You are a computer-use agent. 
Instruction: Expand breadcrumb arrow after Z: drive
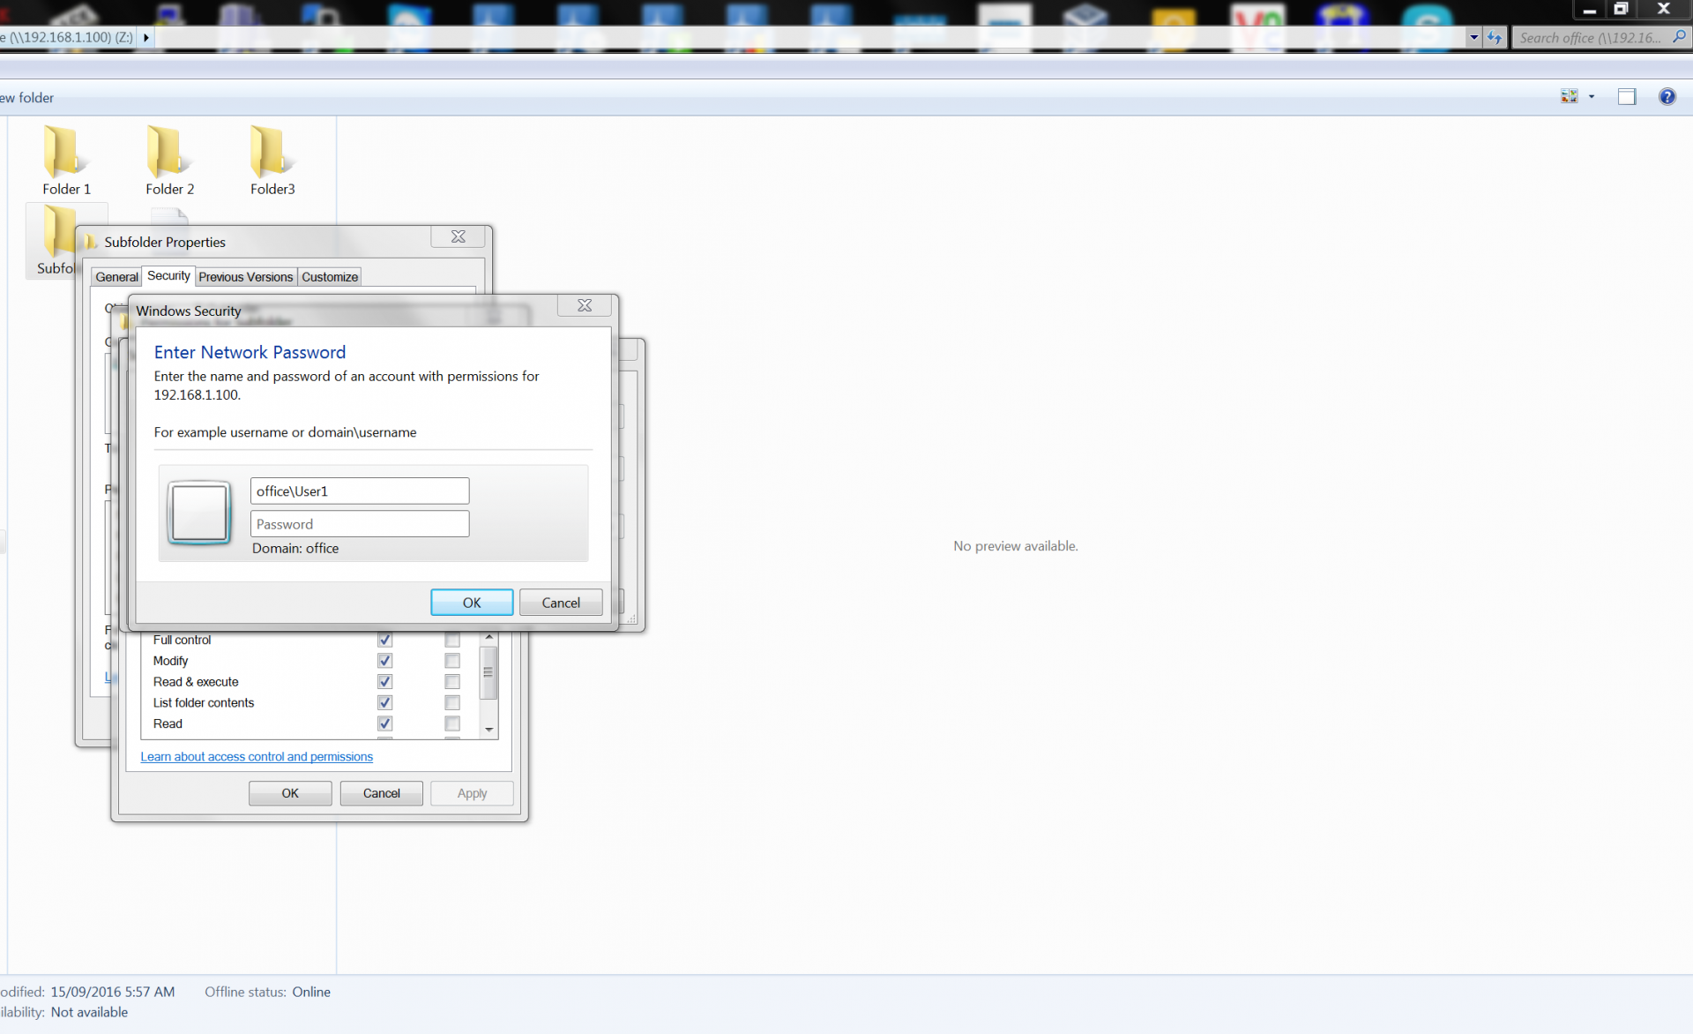pyautogui.click(x=146, y=37)
